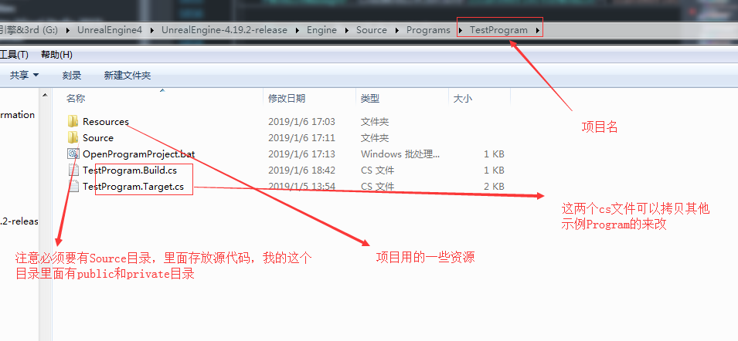Select the OpenProgramProject.bat file icon

tap(73, 154)
